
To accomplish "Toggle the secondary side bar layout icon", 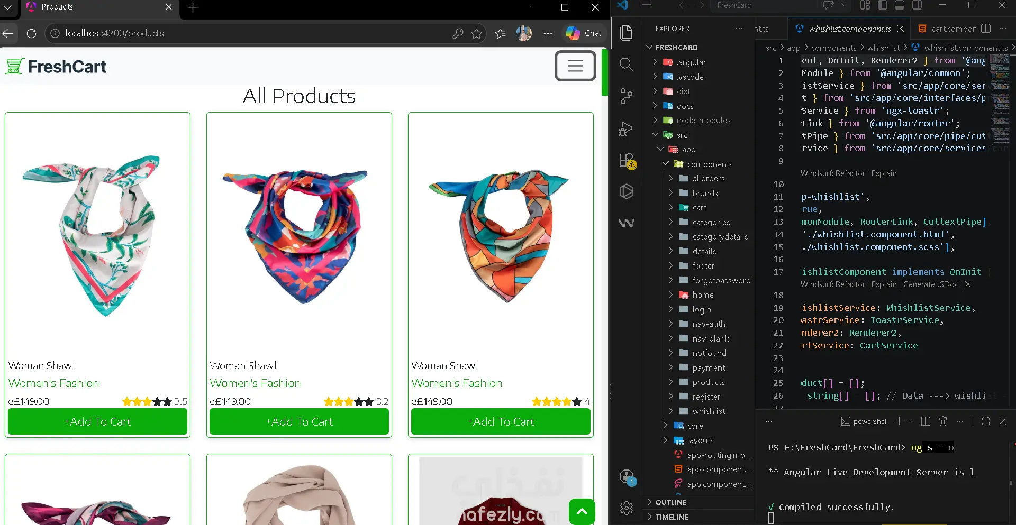I will click(917, 5).
